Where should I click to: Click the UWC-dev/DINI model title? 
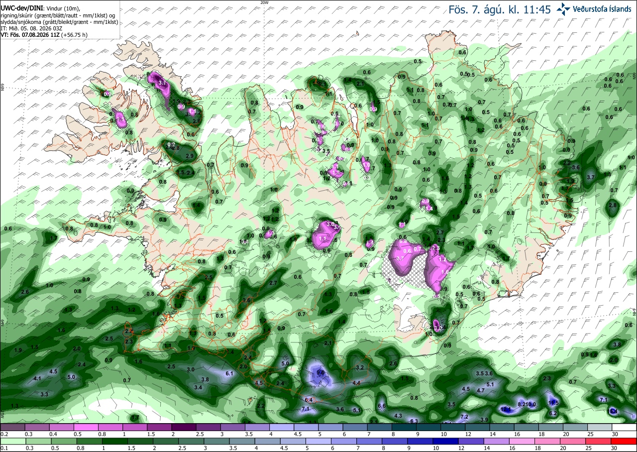(x=21, y=8)
